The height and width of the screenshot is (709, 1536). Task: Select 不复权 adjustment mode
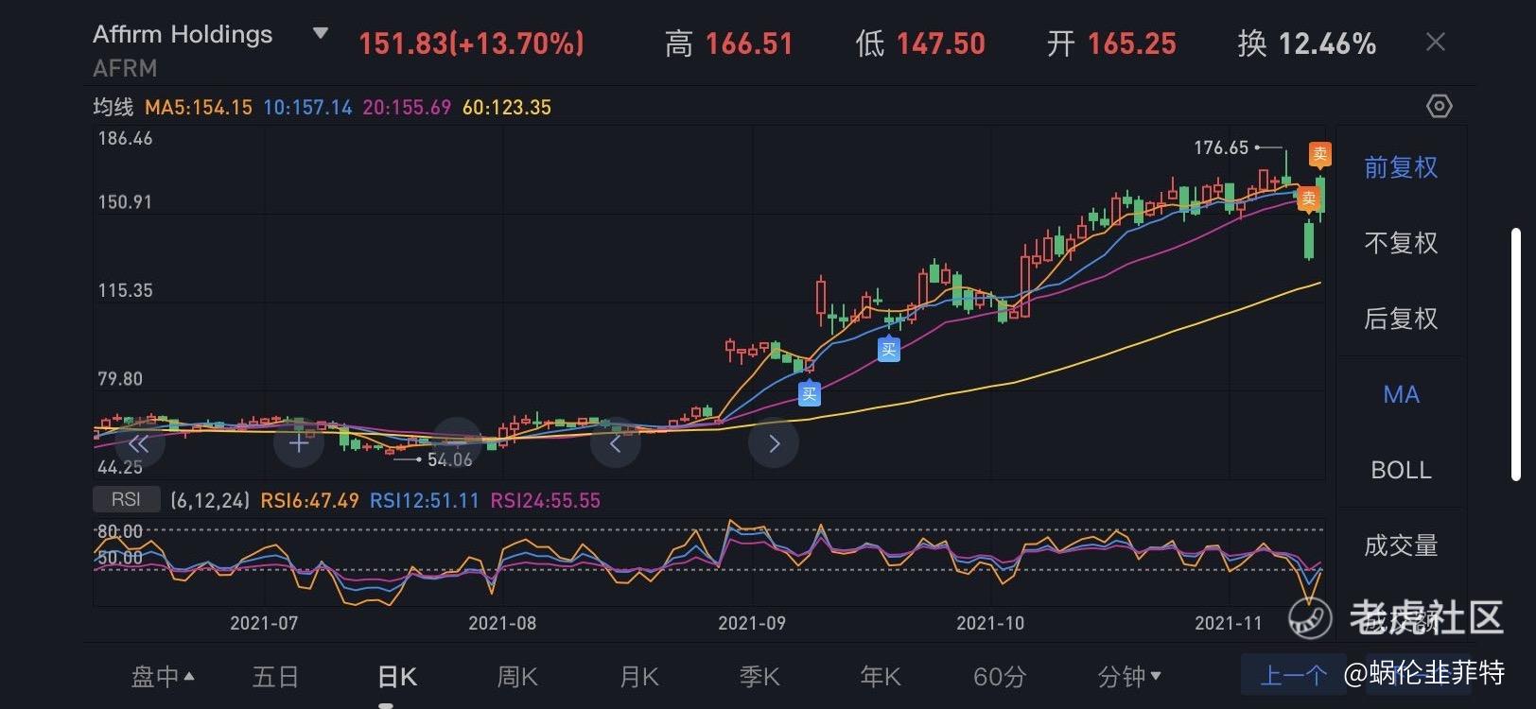point(1401,243)
